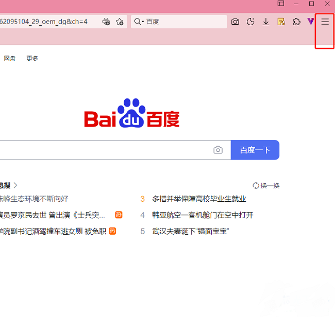Open hot search 韩亚航空一客机舱门在空中打开

tap(203, 215)
